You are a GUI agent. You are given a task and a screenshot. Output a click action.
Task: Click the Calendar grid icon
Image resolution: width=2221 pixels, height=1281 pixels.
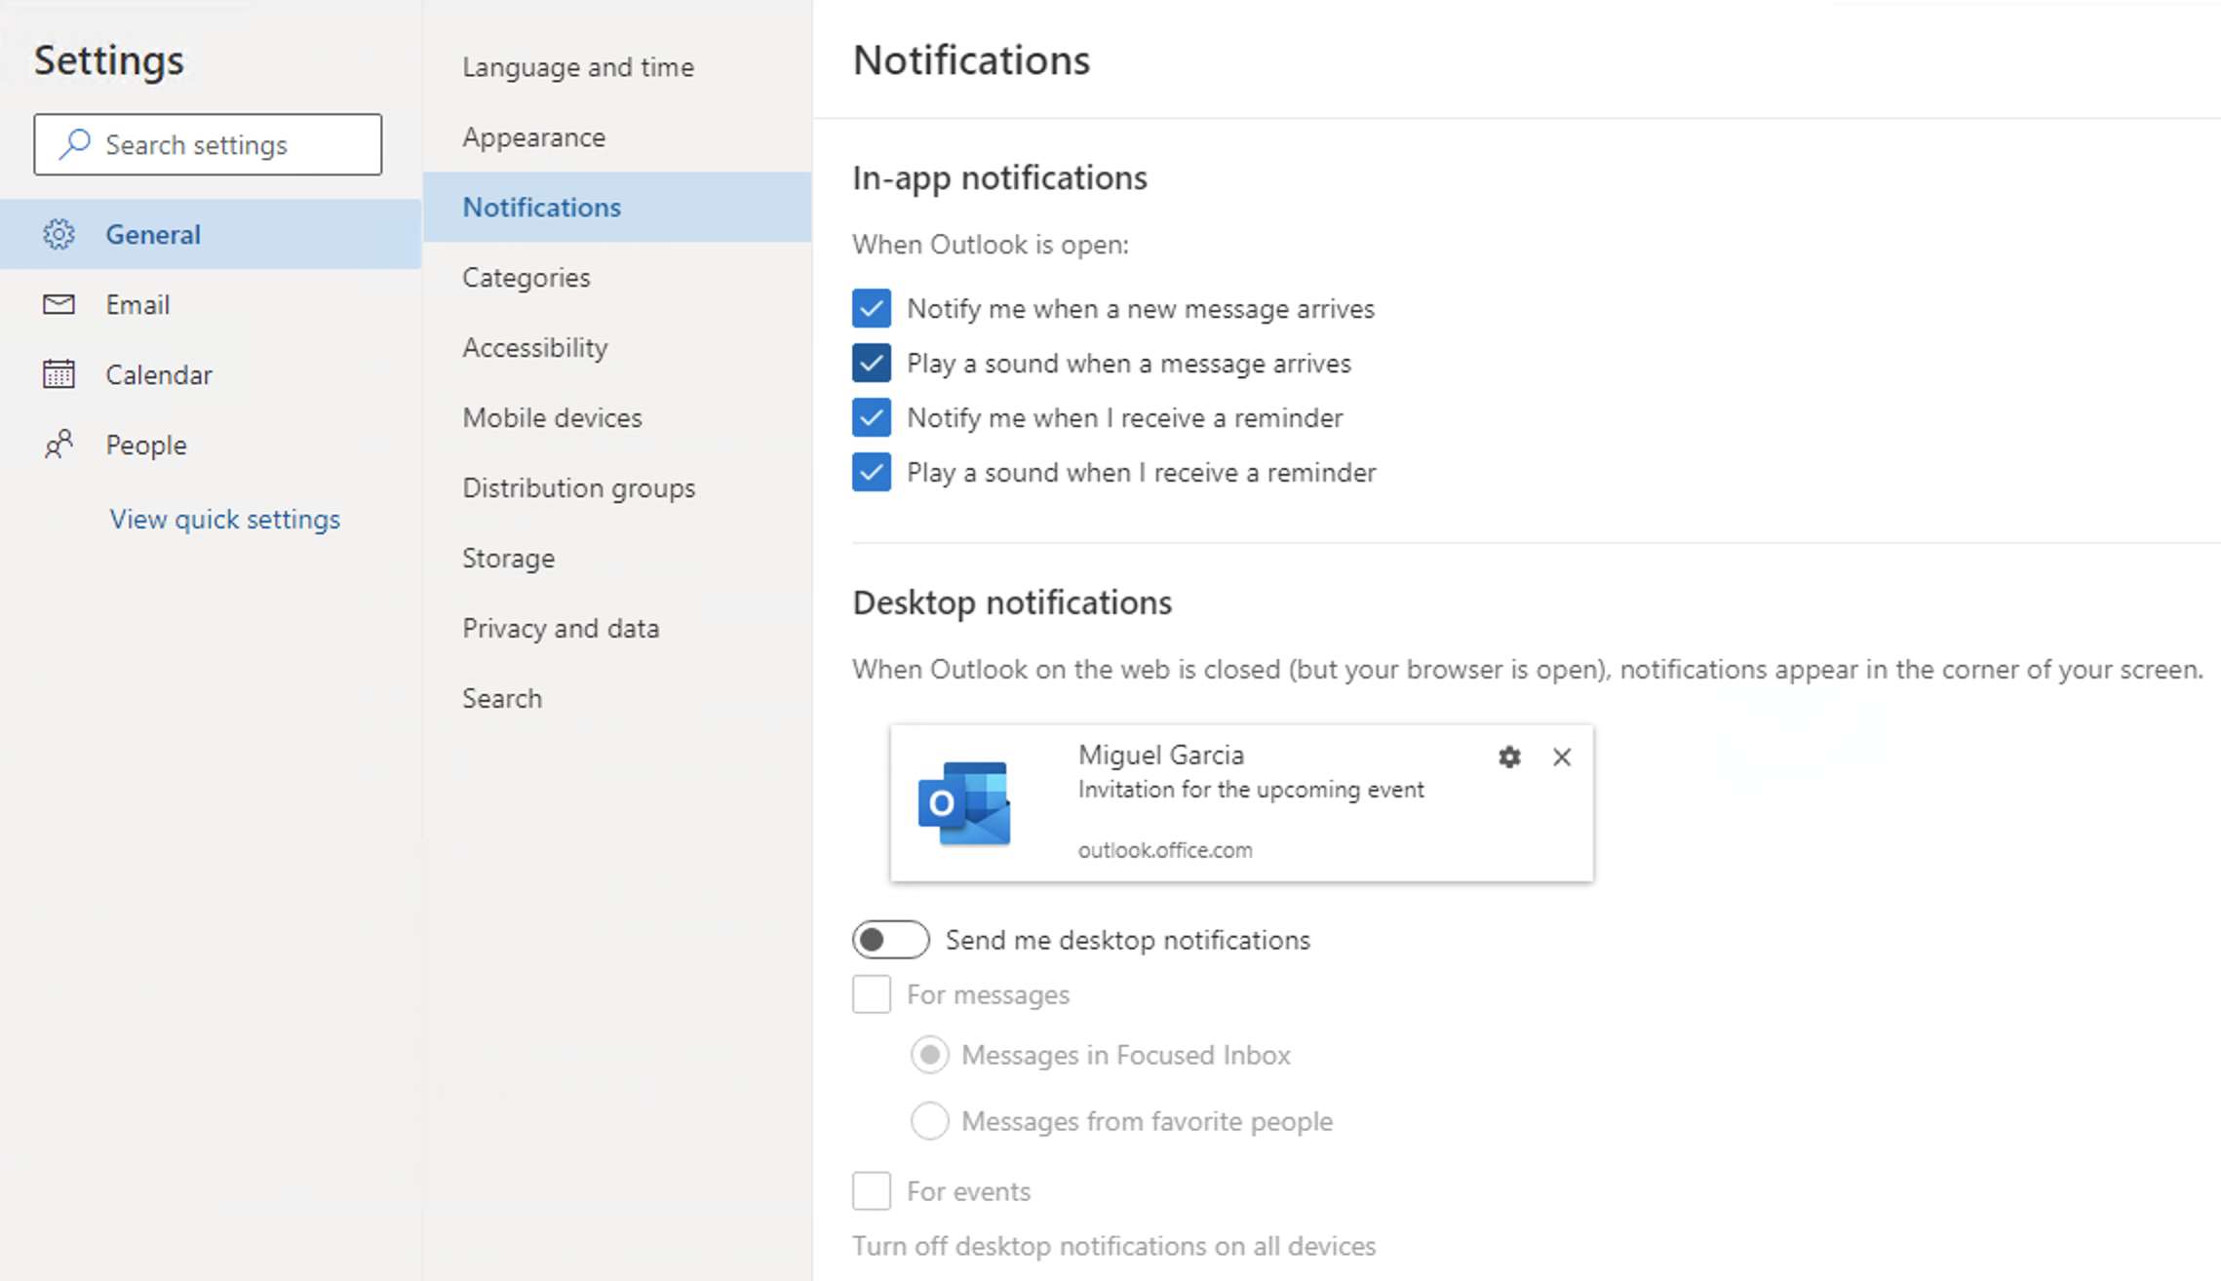click(x=58, y=374)
